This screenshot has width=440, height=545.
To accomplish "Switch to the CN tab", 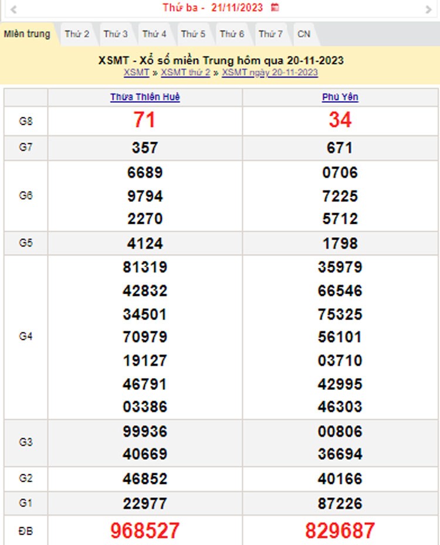I will [304, 34].
